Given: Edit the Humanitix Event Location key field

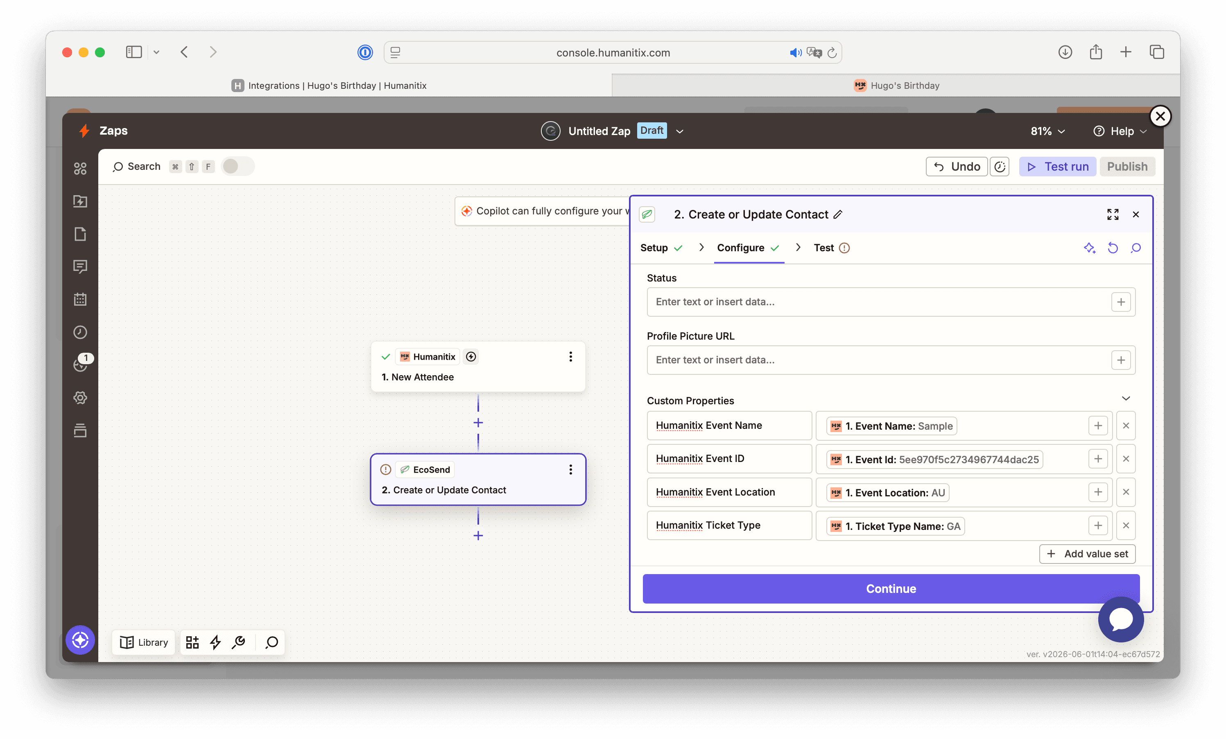Looking at the screenshot, I should tap(729, 492).
